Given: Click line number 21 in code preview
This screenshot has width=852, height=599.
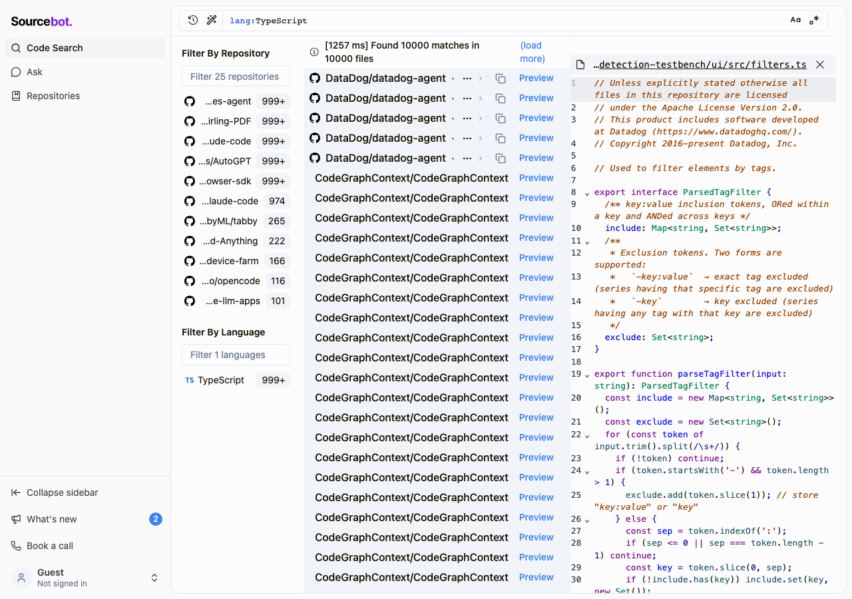Looking at the screenshot, I should pos(576,422).
